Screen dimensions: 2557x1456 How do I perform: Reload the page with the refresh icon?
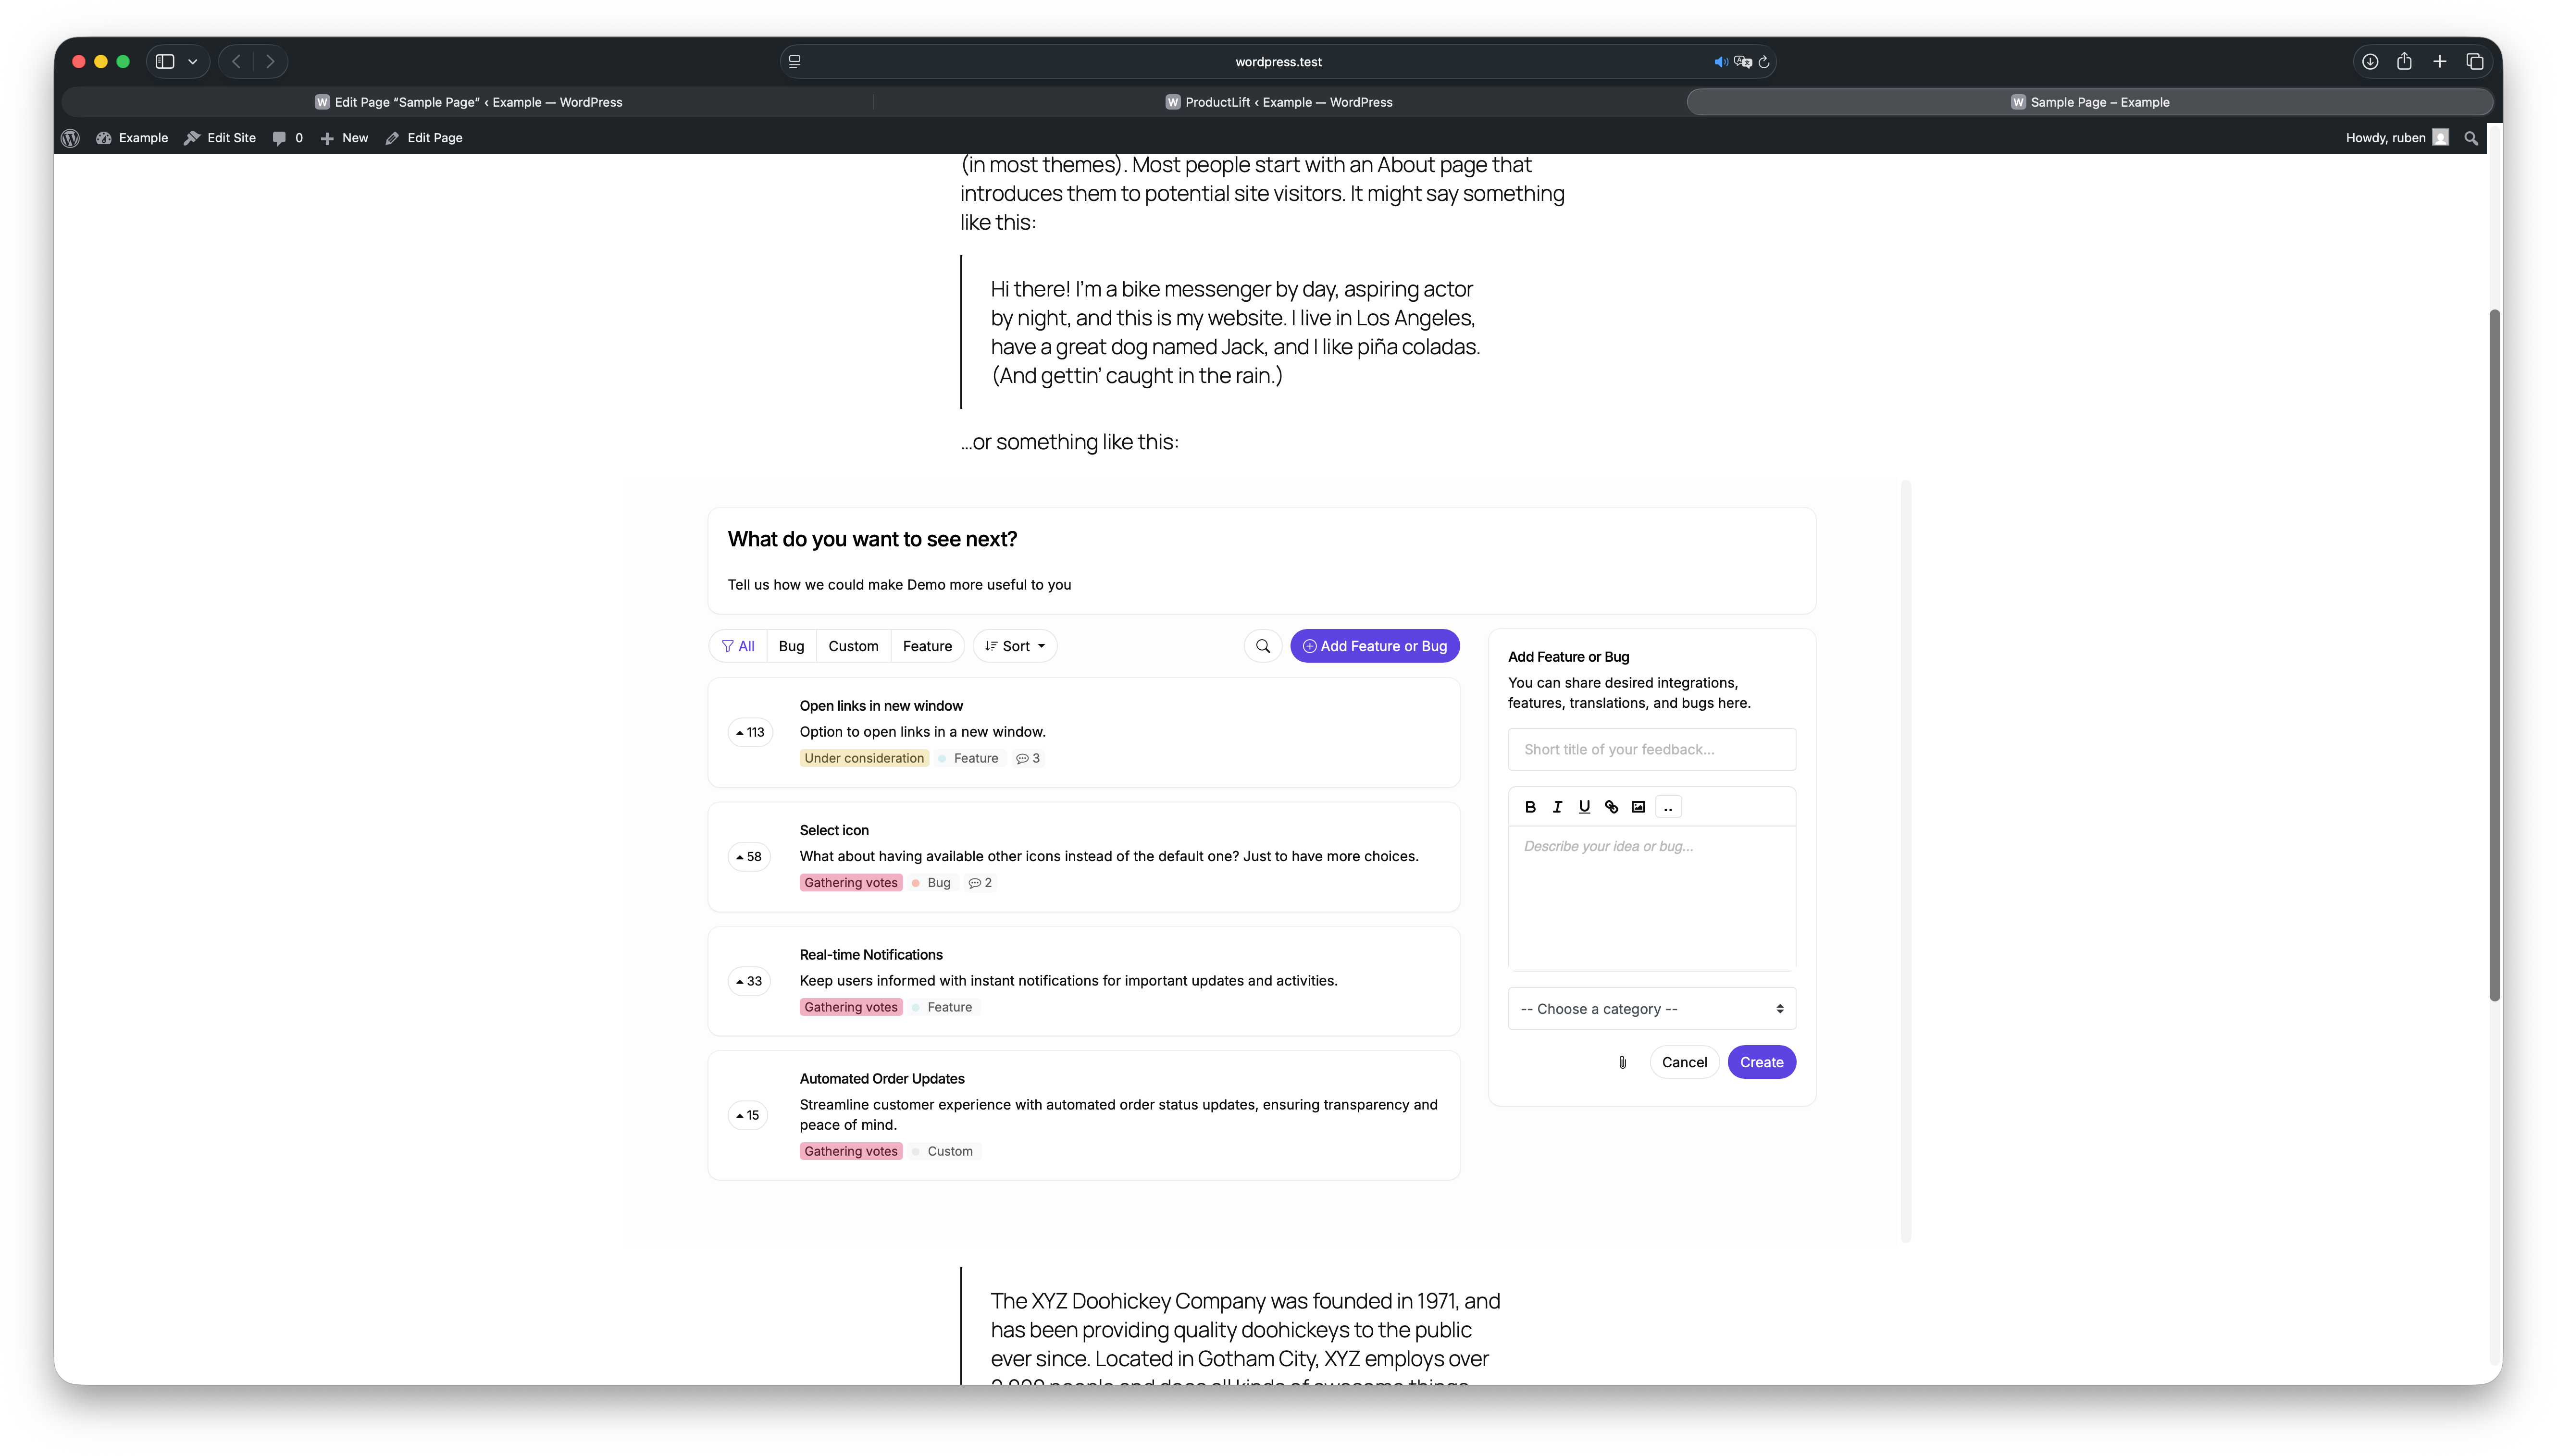(1765, 62)
